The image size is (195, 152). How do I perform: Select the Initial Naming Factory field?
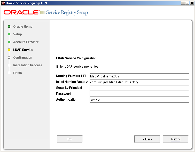pyautogui.click(x=139, y=82)
